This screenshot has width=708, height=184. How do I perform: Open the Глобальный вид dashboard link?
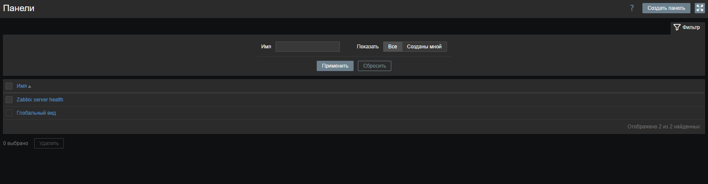[x=36, y=113]
